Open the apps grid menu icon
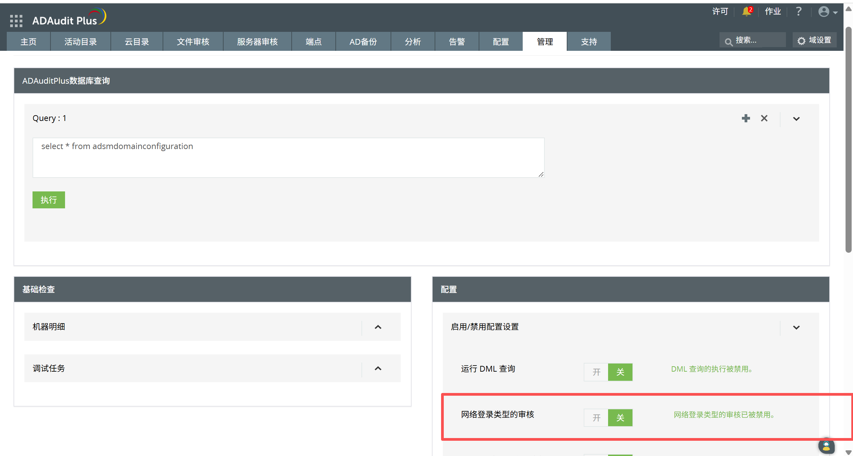The image size is (853, 456). coord(16,21)
